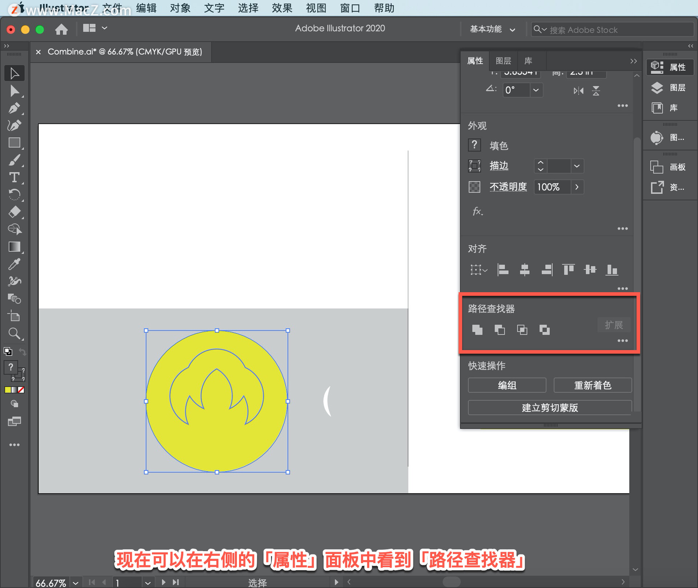Select the Type tool
Screen dimensions: 698x588
click(14, 178)
